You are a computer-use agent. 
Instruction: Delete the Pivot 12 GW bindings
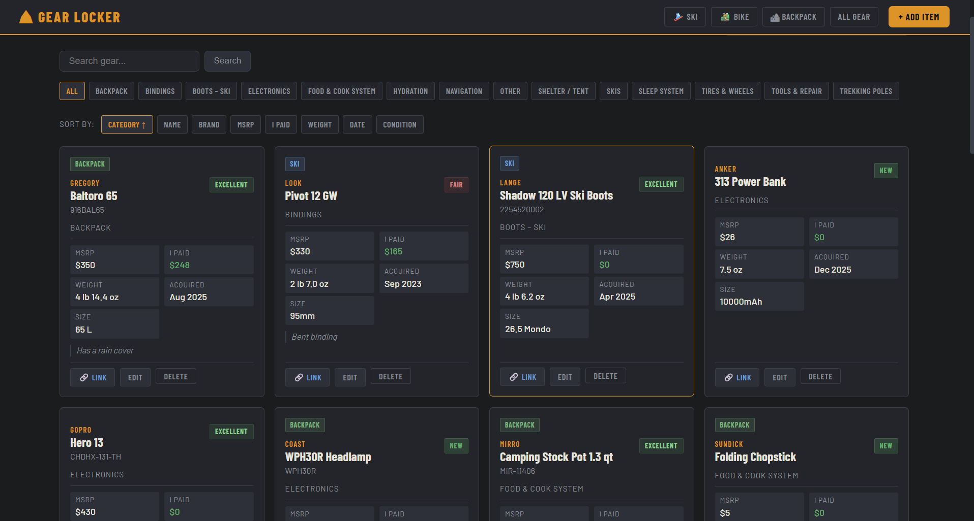pyautogui.click(x=391, y=376)
